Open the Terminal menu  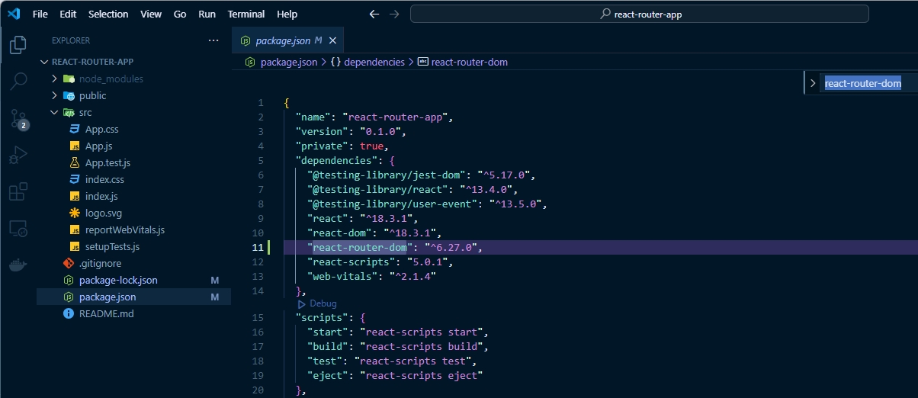pos(246,14)
